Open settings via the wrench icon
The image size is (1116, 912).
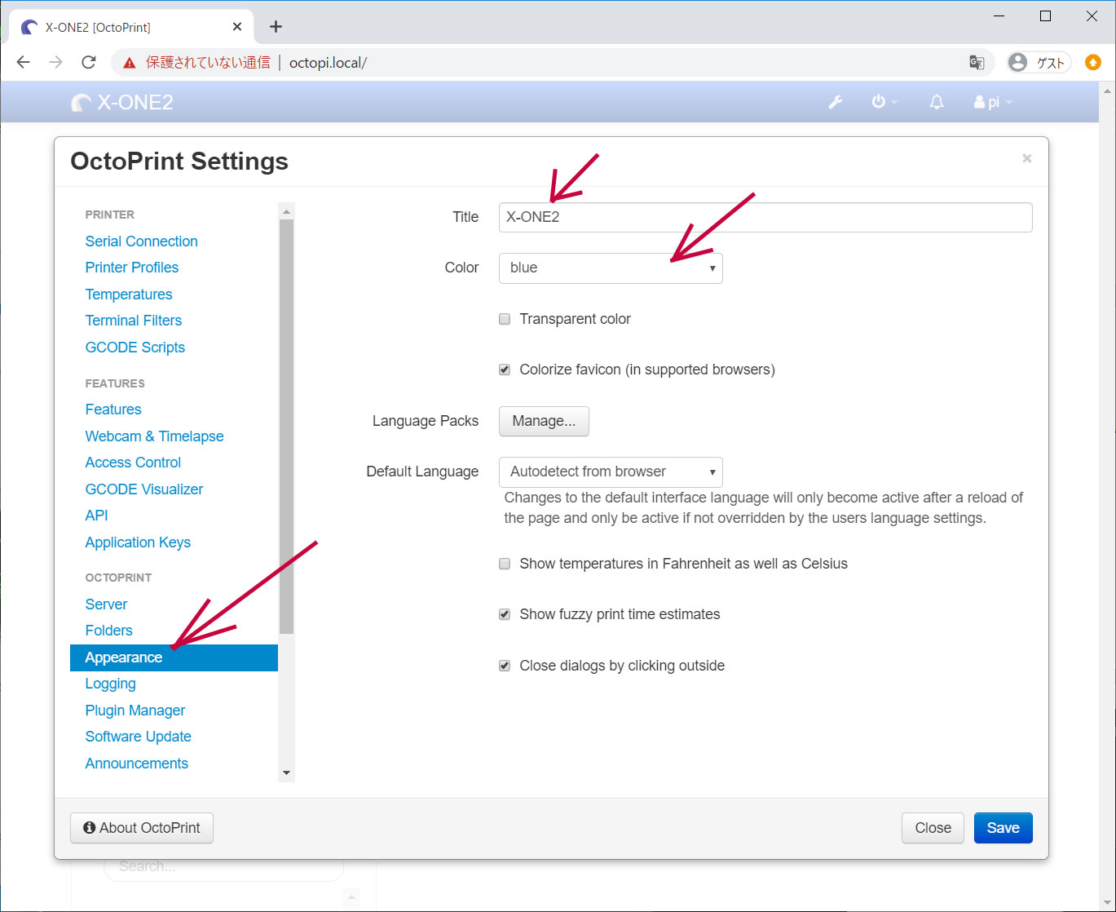[835, 102]
